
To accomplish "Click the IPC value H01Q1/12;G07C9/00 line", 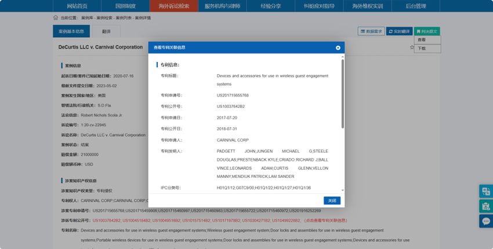I will click(x=264, y=188).
